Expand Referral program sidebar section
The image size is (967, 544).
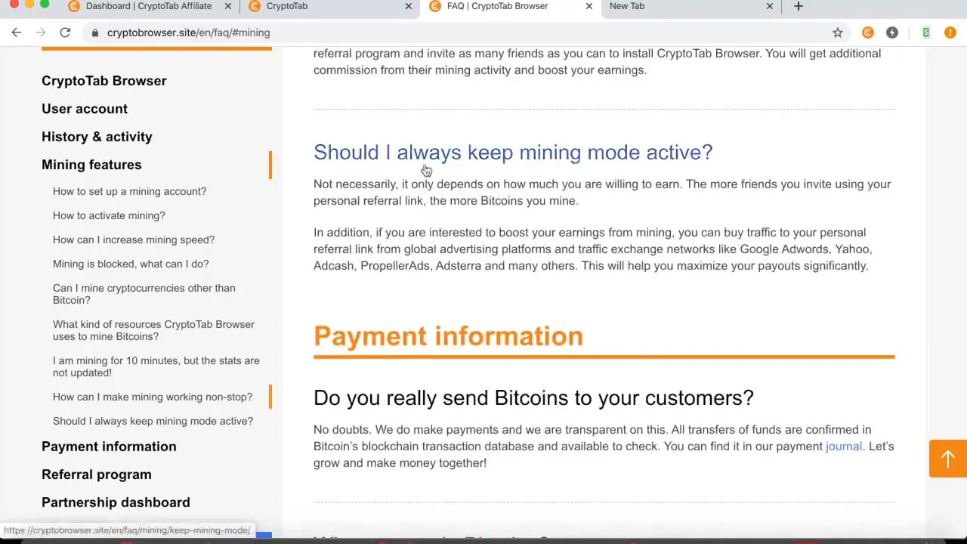pos(97,474)
